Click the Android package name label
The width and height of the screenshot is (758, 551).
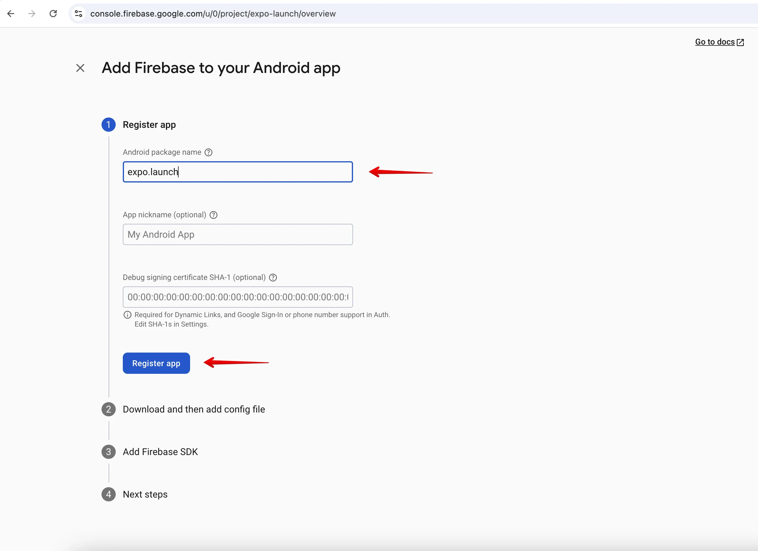tap(162, 152)
